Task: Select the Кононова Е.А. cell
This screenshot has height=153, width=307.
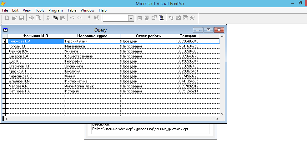Action: (36, 41)
